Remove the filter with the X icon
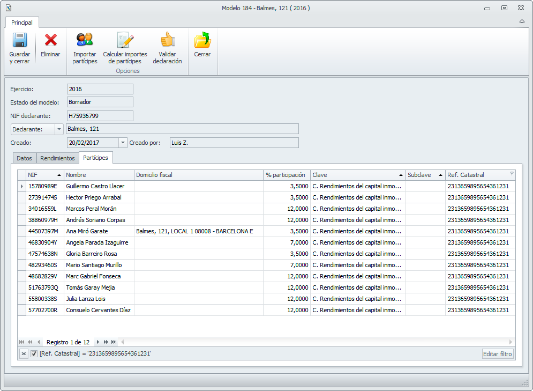The width and height of the screenshot is (533, 391). pyautogui.click(x=24, y=354)
